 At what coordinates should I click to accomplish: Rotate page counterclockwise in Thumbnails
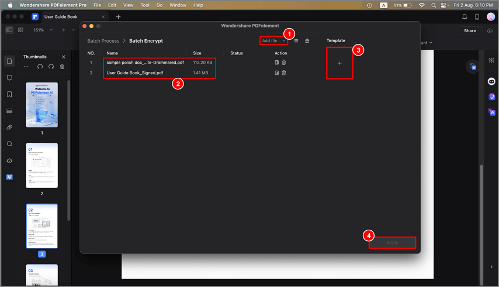click(x=40, y=67)
